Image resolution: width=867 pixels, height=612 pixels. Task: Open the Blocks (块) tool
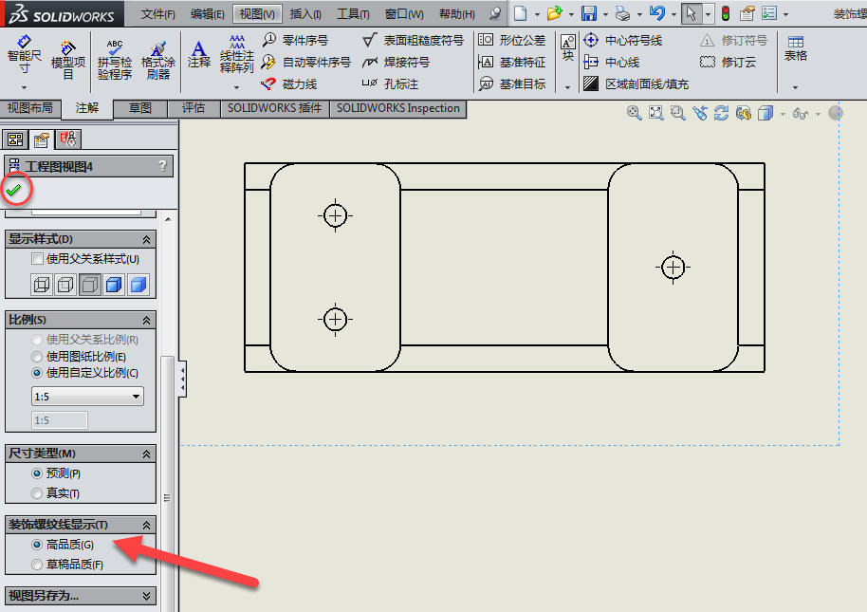click(568, 47)
